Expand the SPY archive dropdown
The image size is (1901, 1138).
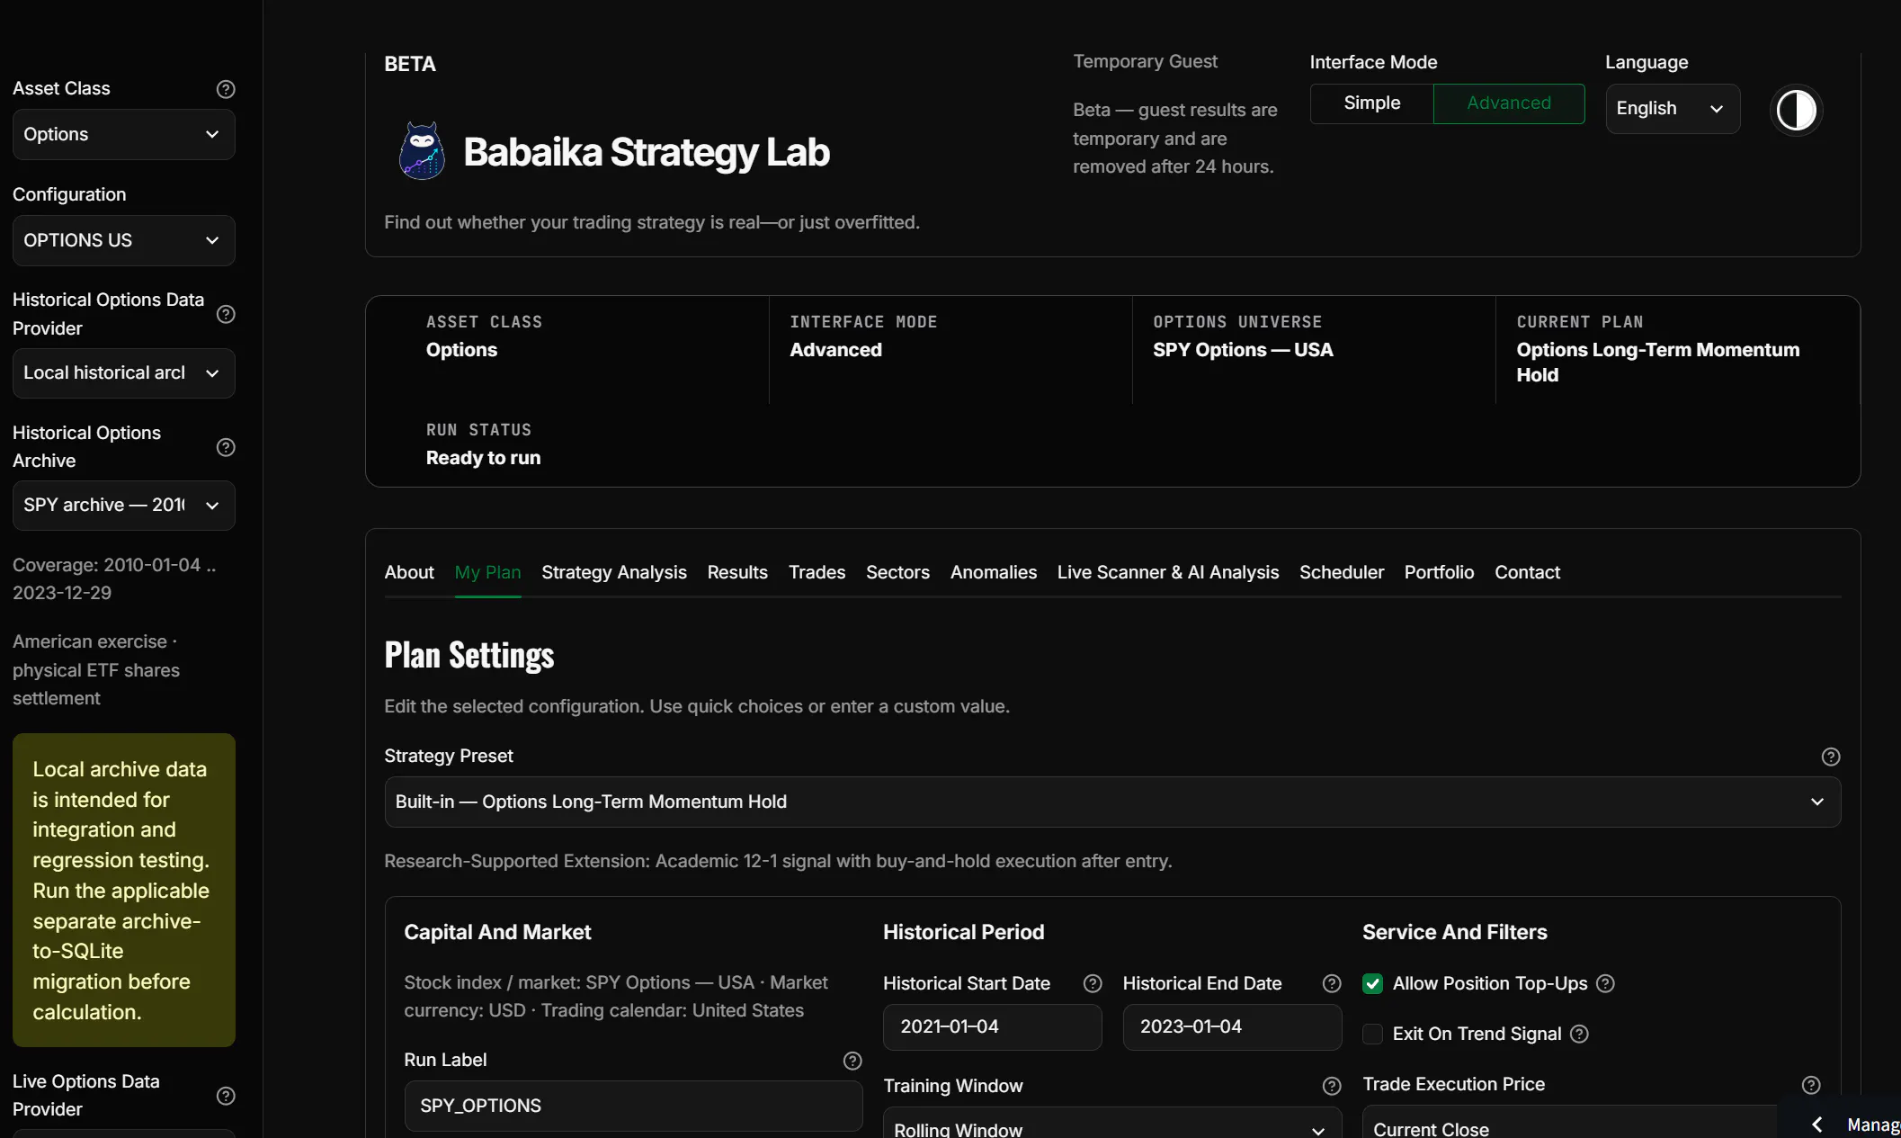click(x=124, y=506)
